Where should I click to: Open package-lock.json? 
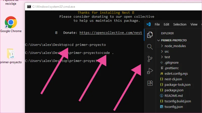pos(178,85)
